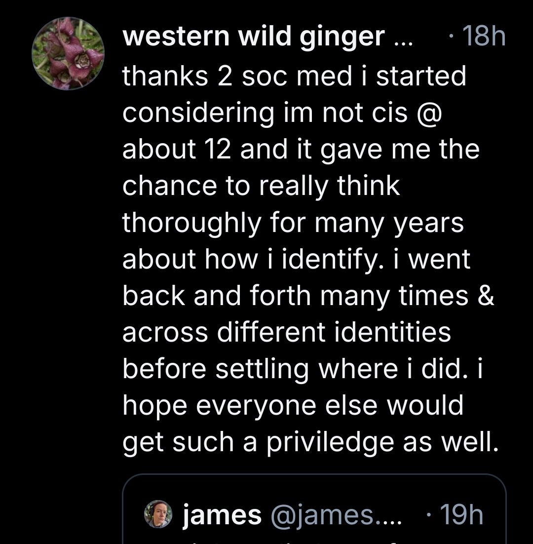Click the text "hope everyone else would"

coord(293,405)
